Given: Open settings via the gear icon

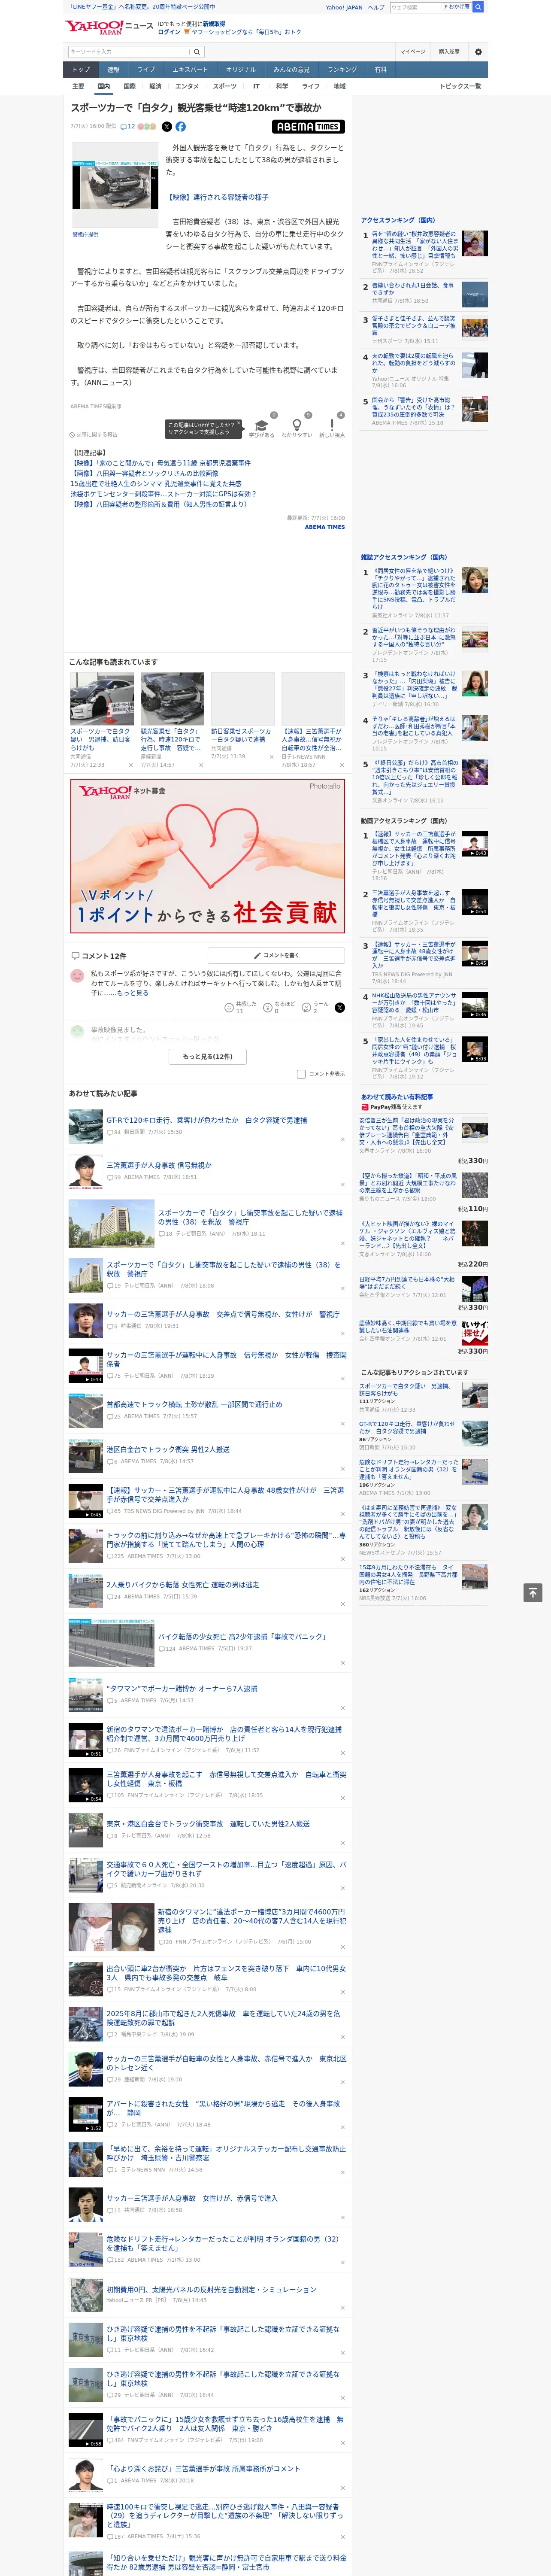Looking at the screenshot, I should [x=478, y=52].
